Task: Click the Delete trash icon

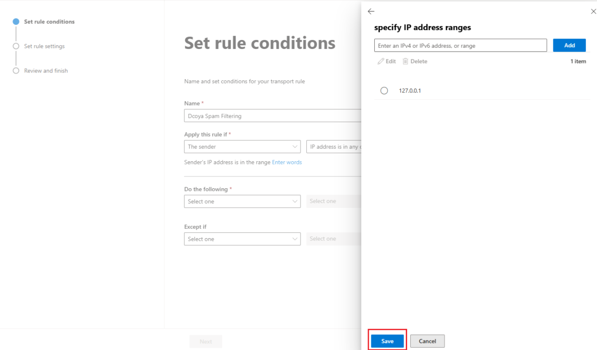Action: click(405, 62)
